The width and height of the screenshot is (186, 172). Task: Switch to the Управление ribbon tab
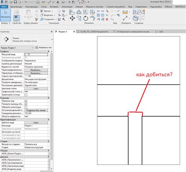141,7
